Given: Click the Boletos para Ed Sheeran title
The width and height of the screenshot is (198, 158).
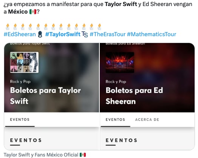Looking at the screenshot, I should (x=135, y=96).
